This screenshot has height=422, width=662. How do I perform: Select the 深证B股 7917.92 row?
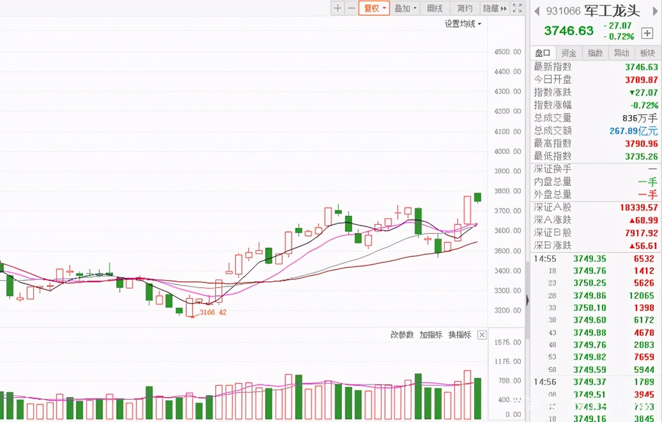(596, 233)
